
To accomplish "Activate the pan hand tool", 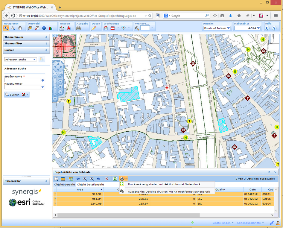I will (x=20, y=28).
